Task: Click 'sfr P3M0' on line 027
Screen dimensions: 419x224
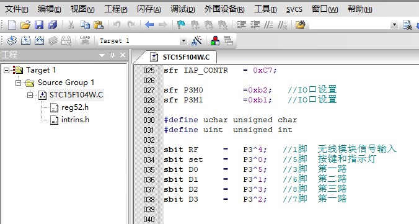Action: 183,90
